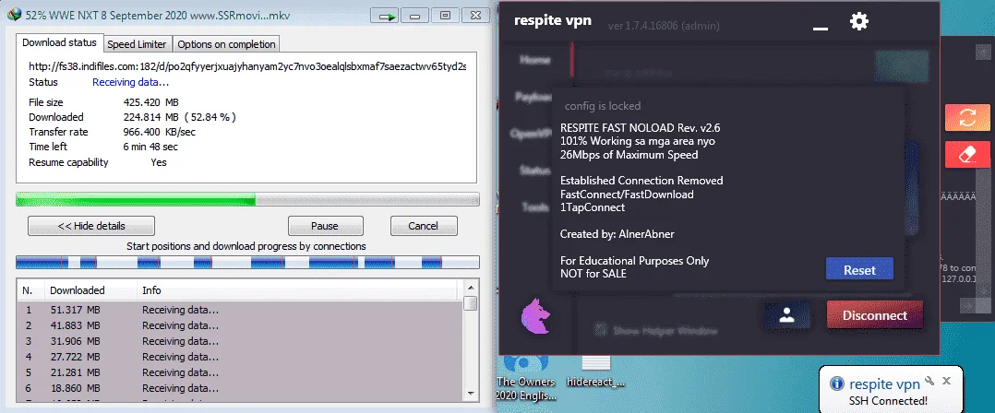
Task: Select connection row 5 with 21.281 MB
Action: [x=241, y=372]
